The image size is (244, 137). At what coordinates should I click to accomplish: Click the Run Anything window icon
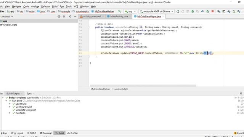[224, 11]
